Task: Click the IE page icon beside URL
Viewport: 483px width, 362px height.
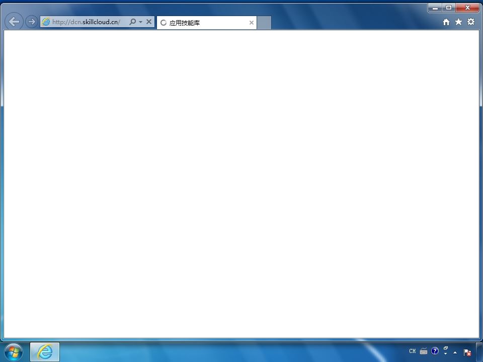Action: [46, 22]
